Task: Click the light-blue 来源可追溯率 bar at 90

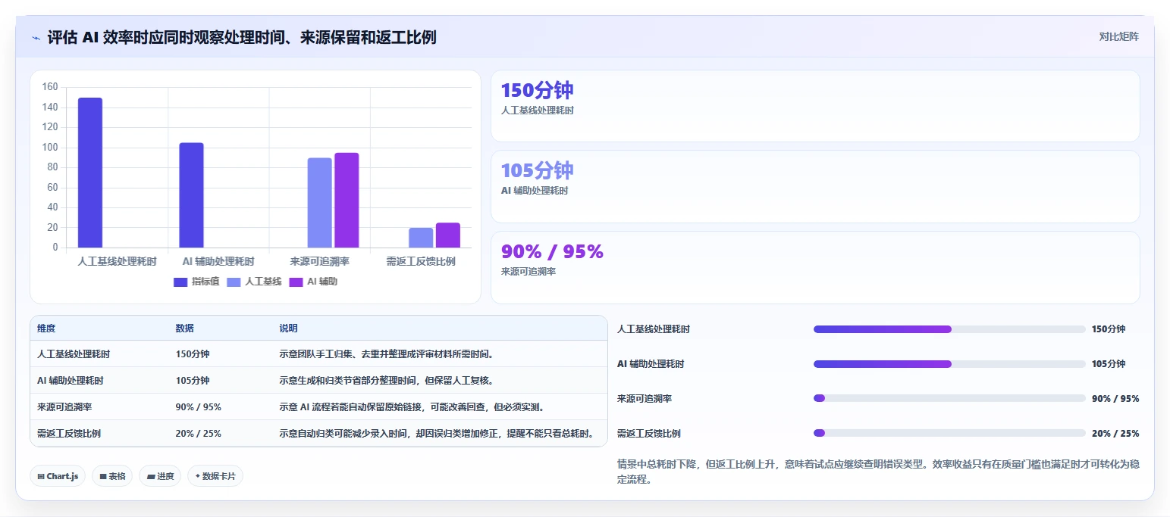Action: (x=320, y=203)
